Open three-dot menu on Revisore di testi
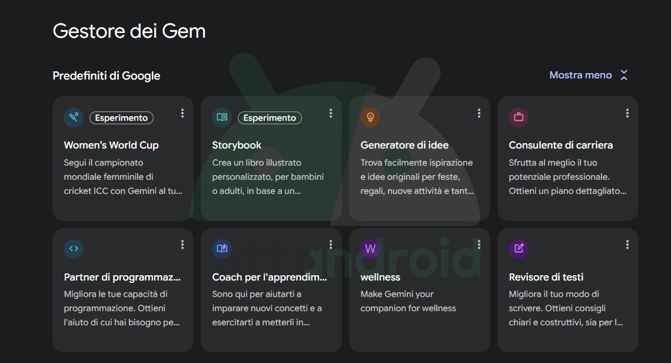 tap(627, 245)
